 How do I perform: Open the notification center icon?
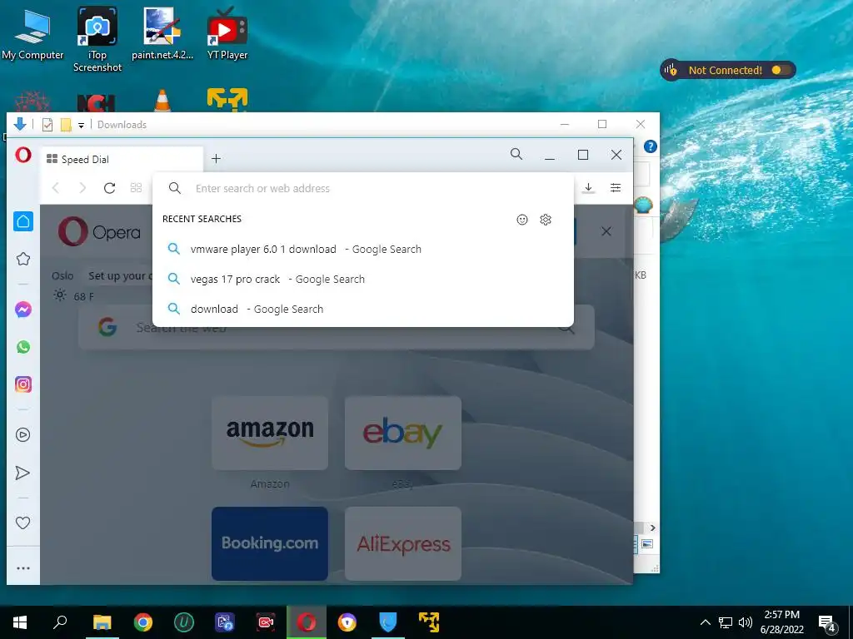coord(827,623)
